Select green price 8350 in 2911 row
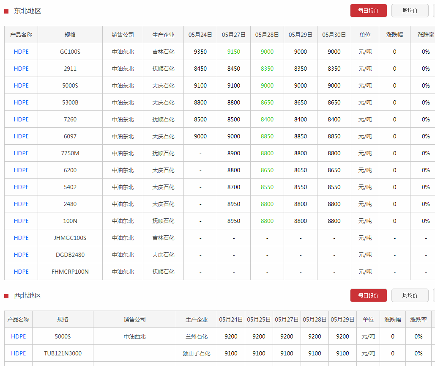 point(267,69)
